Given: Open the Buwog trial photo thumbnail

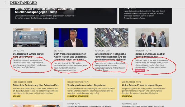Looking at the screenshot, I should click(x=152, y=38).
